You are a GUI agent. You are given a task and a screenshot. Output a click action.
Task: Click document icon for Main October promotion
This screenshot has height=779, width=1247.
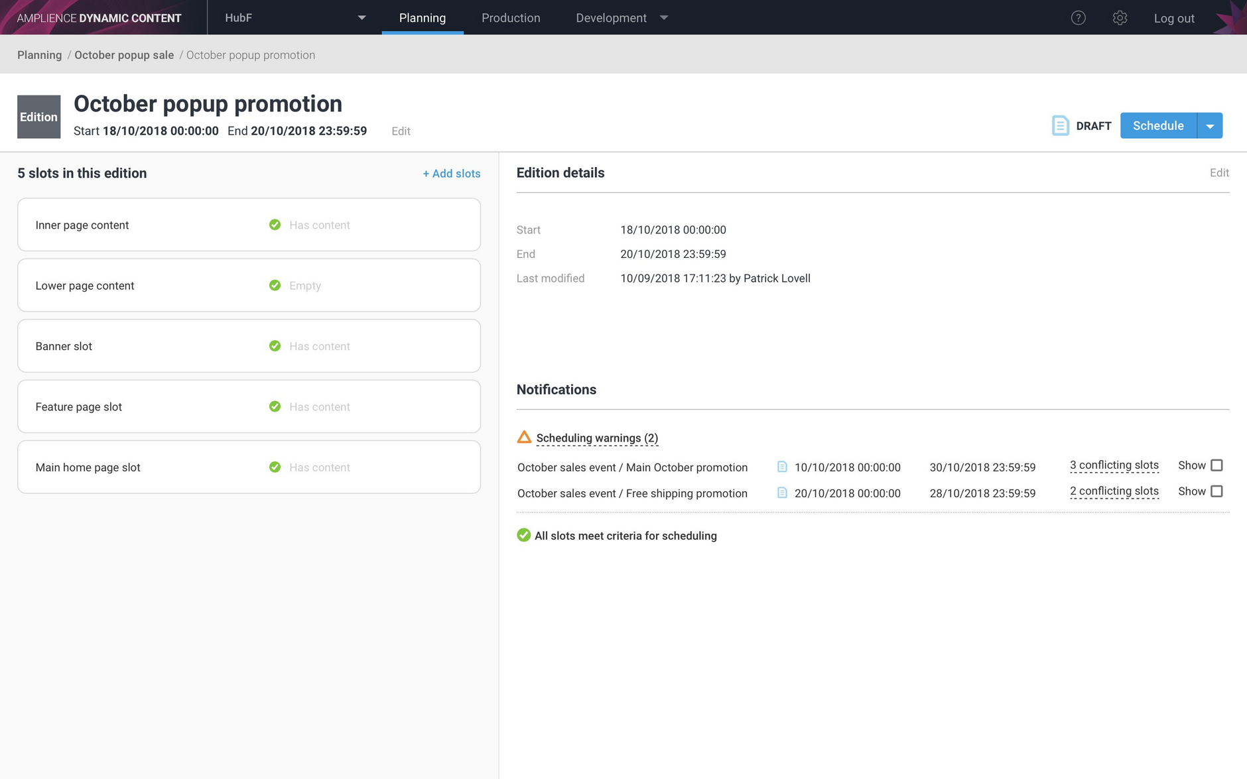tap(782, 467)
